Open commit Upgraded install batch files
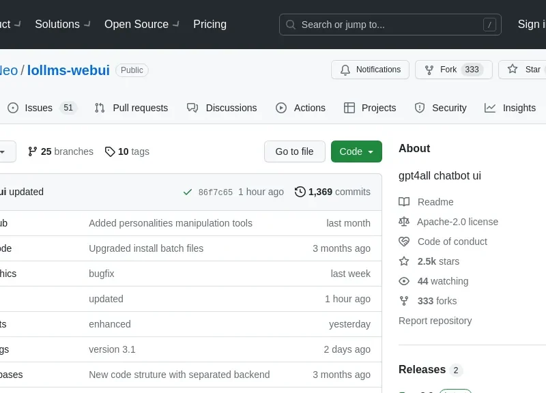This screenshot has height=393, width=546. (x=146, y=248)
